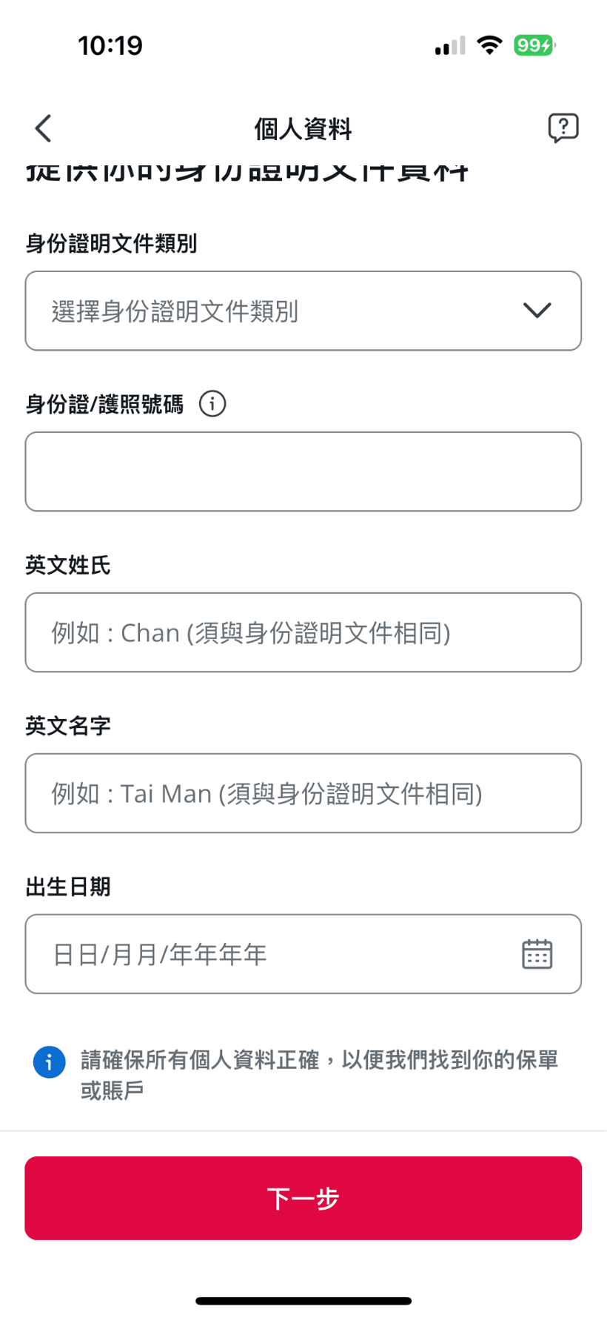Tap info icon beside 身份證/護照號碼
The image size is (607, 1318).
pyautogui.click(x=212, y=404)
